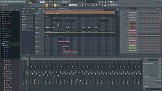
Task: Open the piano roll shortcut icon
Action: coord(83,5)
